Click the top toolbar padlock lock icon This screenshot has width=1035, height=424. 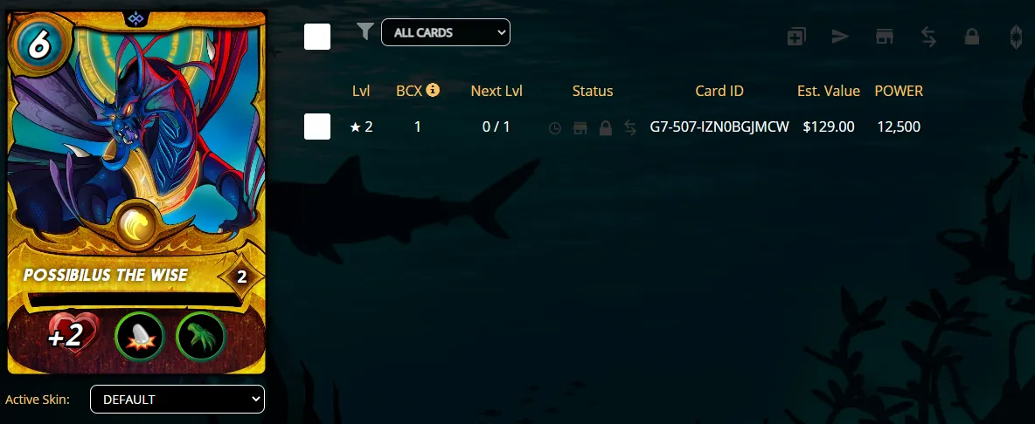tap(972, 37)
